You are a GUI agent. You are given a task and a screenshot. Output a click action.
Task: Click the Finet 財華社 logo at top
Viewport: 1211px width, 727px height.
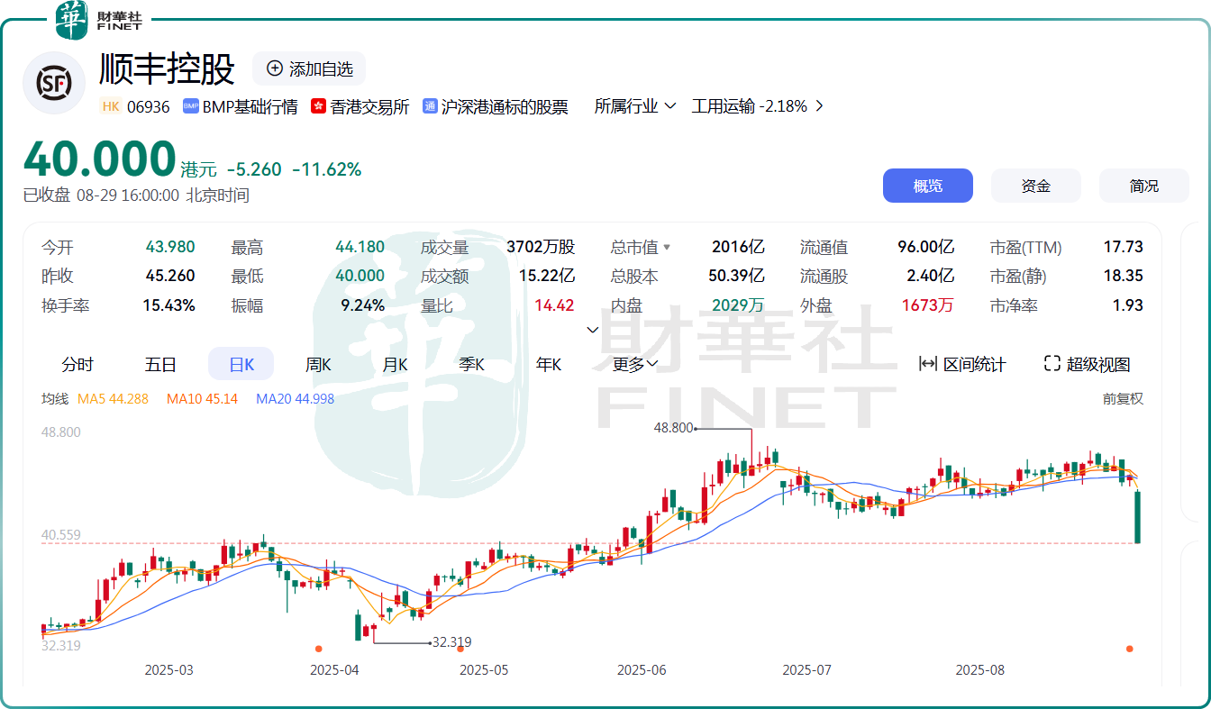pos(99,21)
